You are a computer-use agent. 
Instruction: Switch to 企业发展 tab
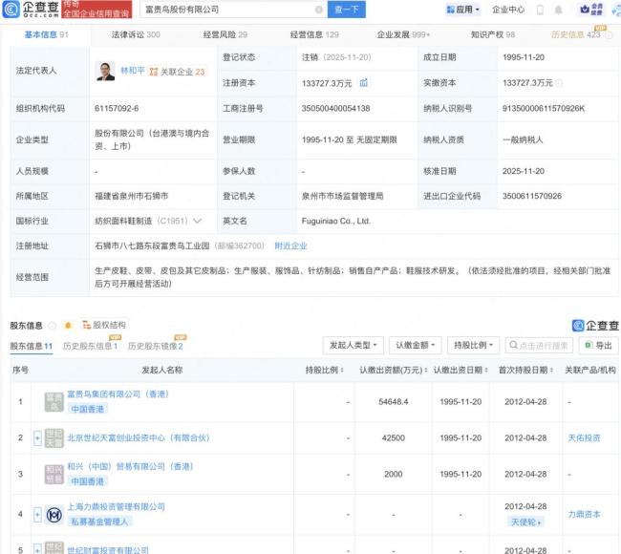(x=403, y=34)
